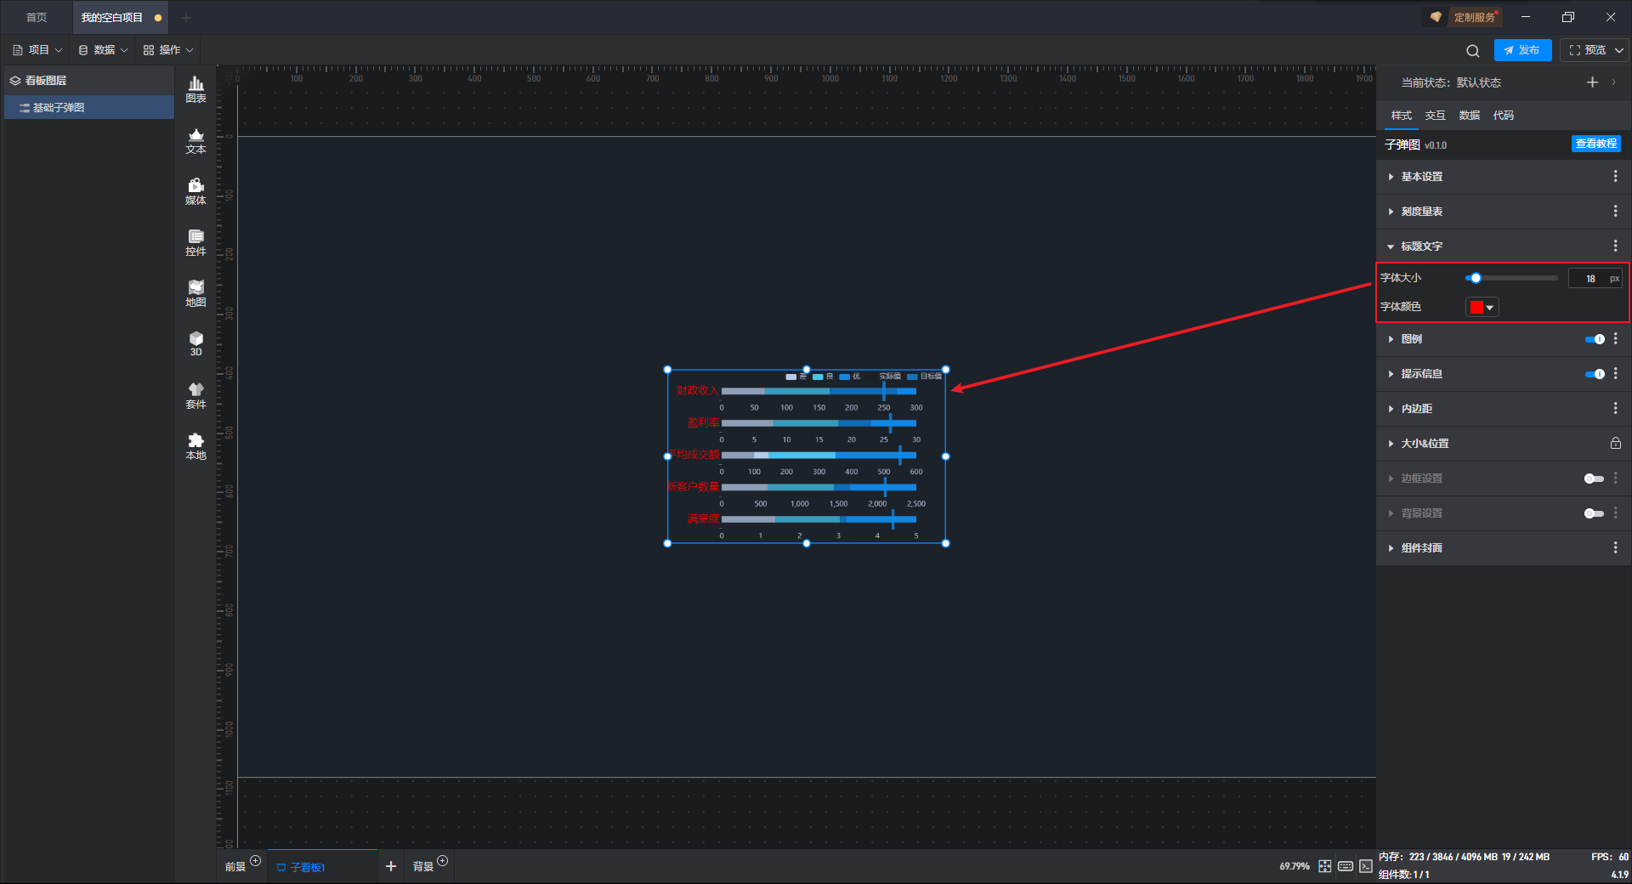Select the 前景 foreground layer button
The image size is (1632, 884).
tap(235, 867)
